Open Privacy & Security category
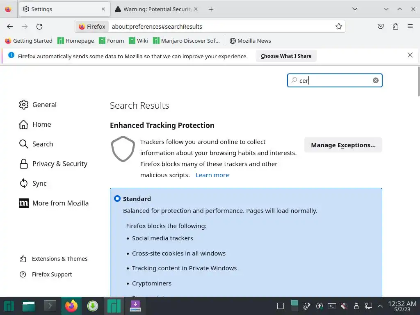Viewport: 420px width, 315px height. pos(53,164)
